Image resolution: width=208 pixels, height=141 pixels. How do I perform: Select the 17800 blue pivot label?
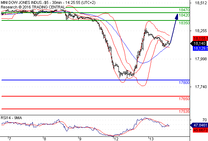click(x=184, y=82)
